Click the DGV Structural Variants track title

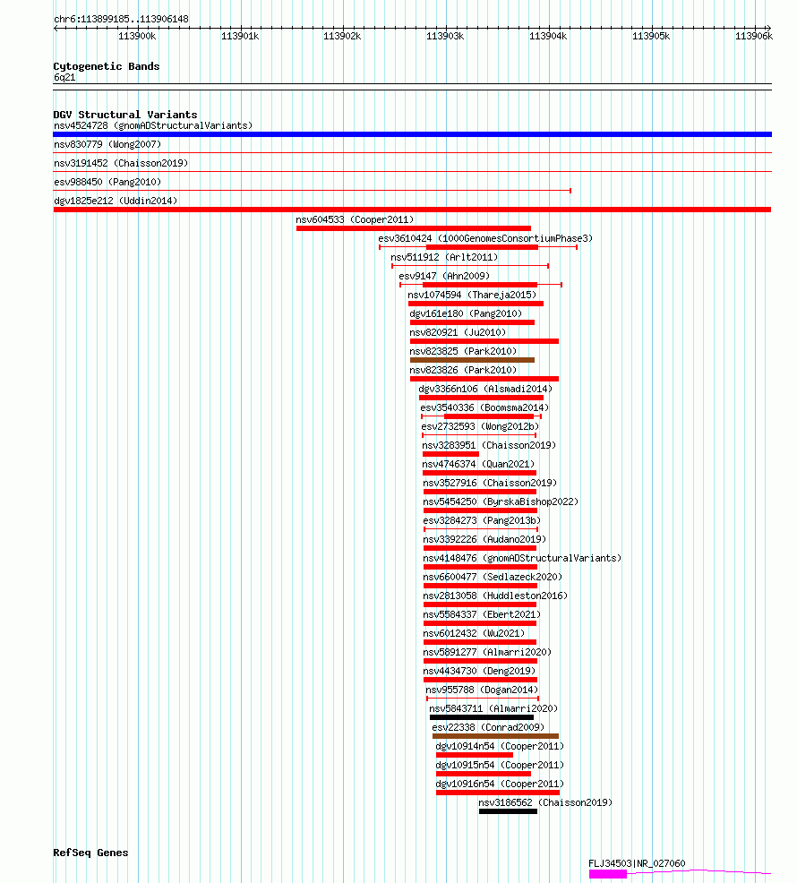tap(125, 115)
